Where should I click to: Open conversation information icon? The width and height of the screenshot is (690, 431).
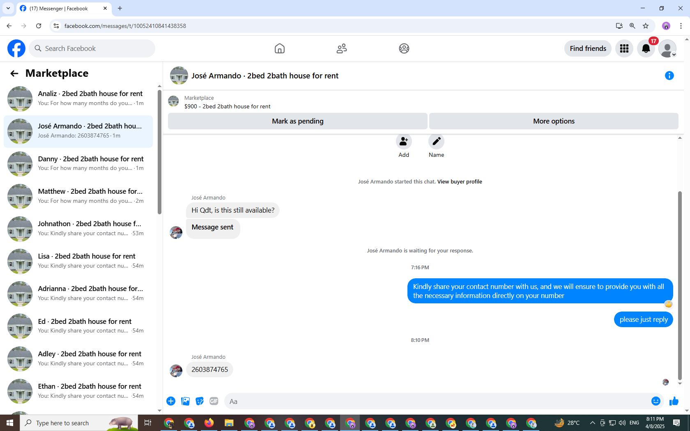[x=669, y=76]
